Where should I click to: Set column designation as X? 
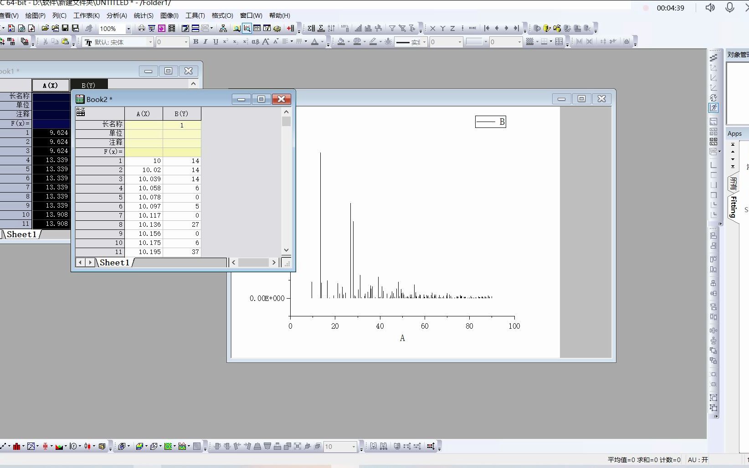(x=433, y=28)
